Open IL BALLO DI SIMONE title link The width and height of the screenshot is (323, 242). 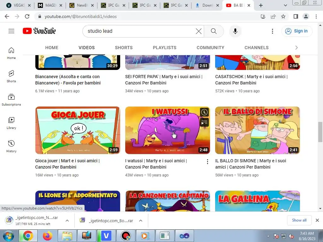250,164
